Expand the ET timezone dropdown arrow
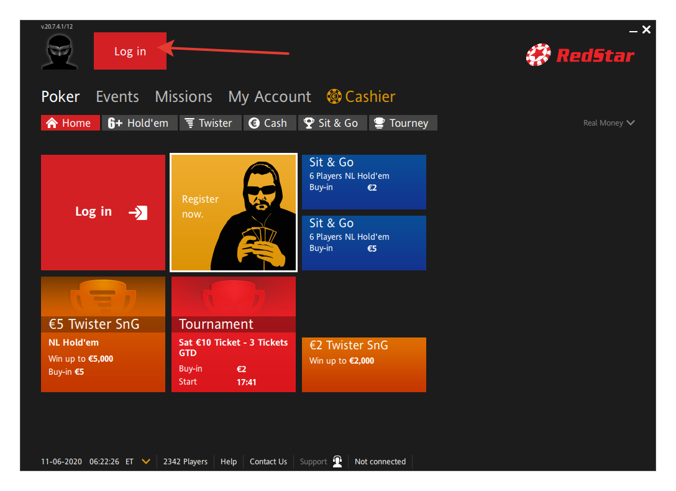The height and width of the screenshot is (491, 676). 146,462
